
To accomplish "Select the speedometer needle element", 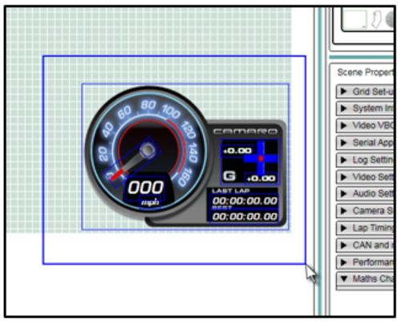I will click(132, 162).
